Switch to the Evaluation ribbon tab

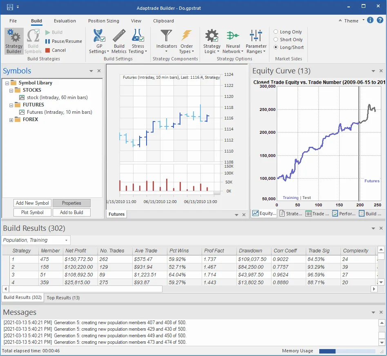(64, 21)
